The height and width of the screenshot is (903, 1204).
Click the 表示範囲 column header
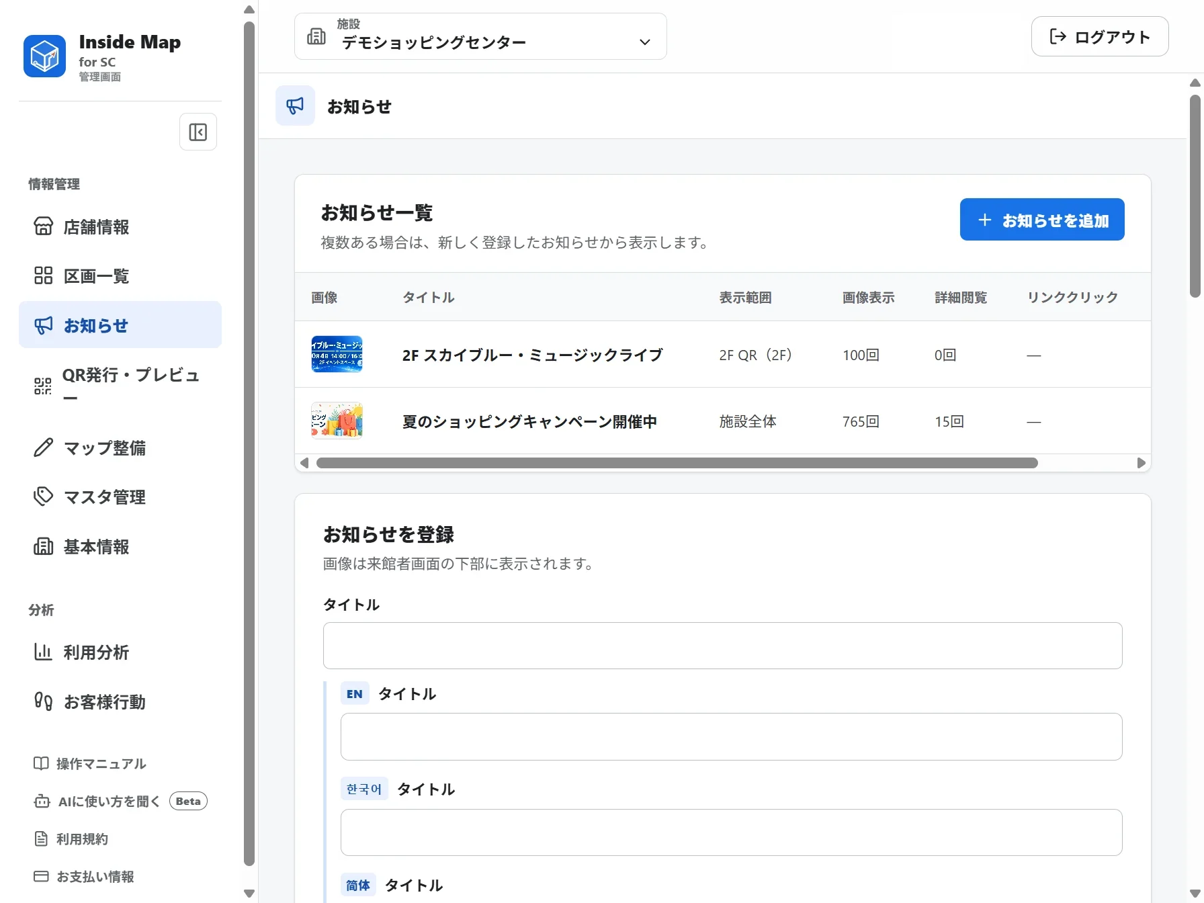click(x=745, y=297)
